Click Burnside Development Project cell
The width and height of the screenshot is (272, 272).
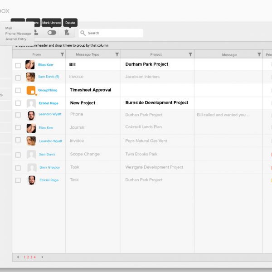(157, 103)
